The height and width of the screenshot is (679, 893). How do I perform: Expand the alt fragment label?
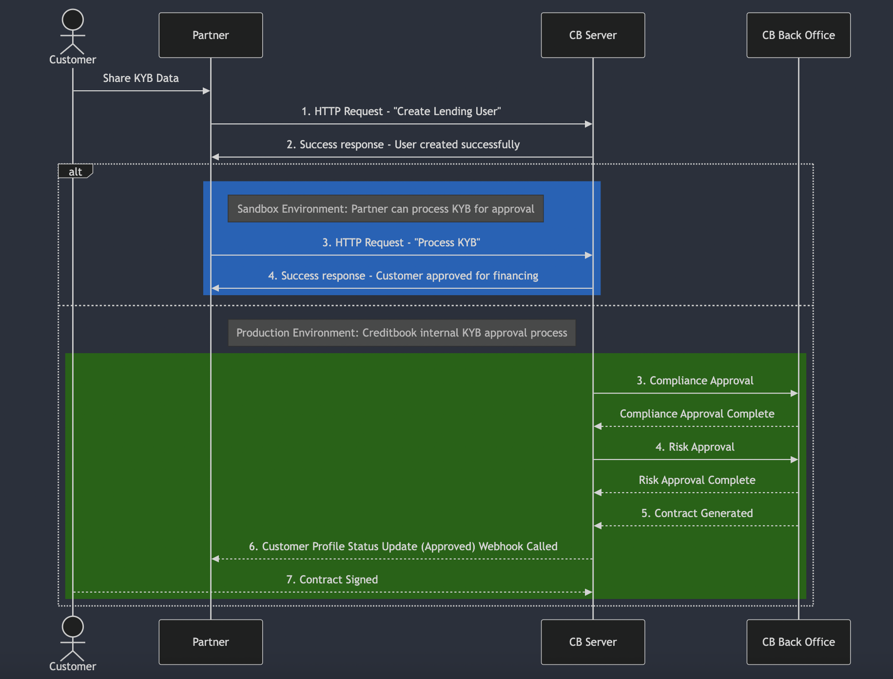75,171
